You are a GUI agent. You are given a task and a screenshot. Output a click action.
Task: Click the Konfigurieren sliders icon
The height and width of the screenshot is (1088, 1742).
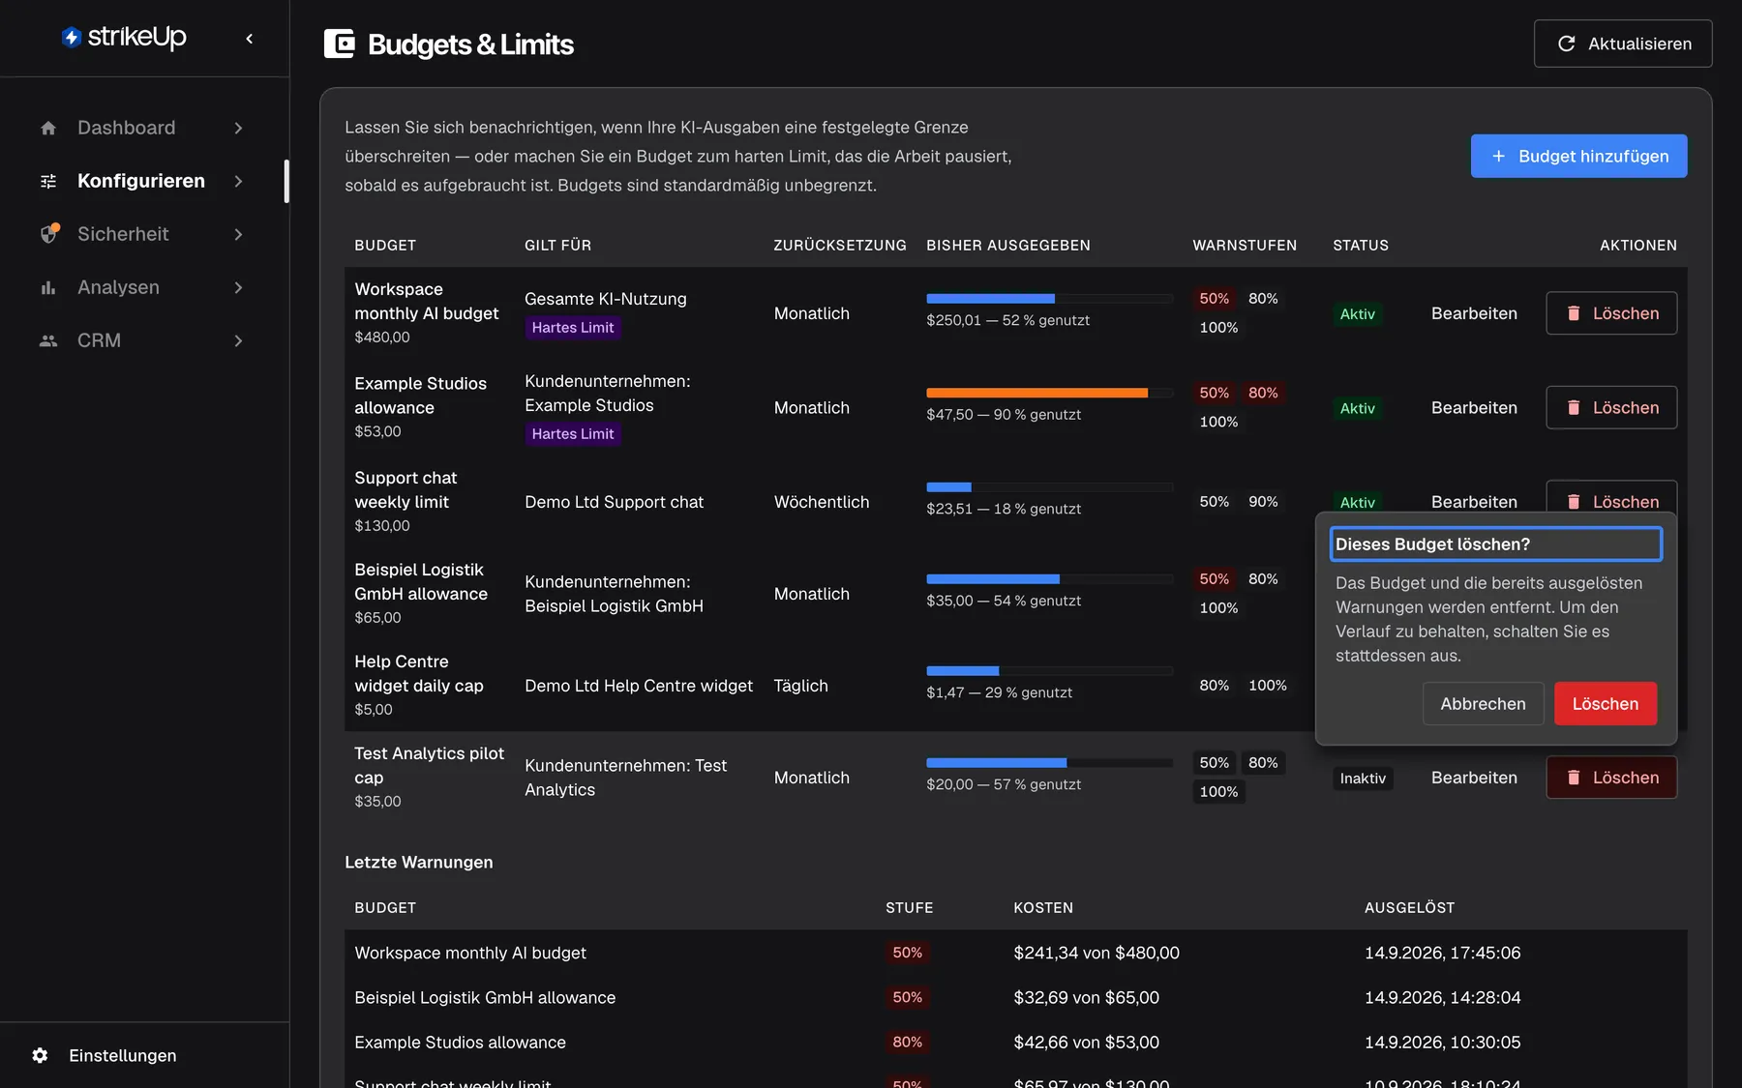(48, 181)
